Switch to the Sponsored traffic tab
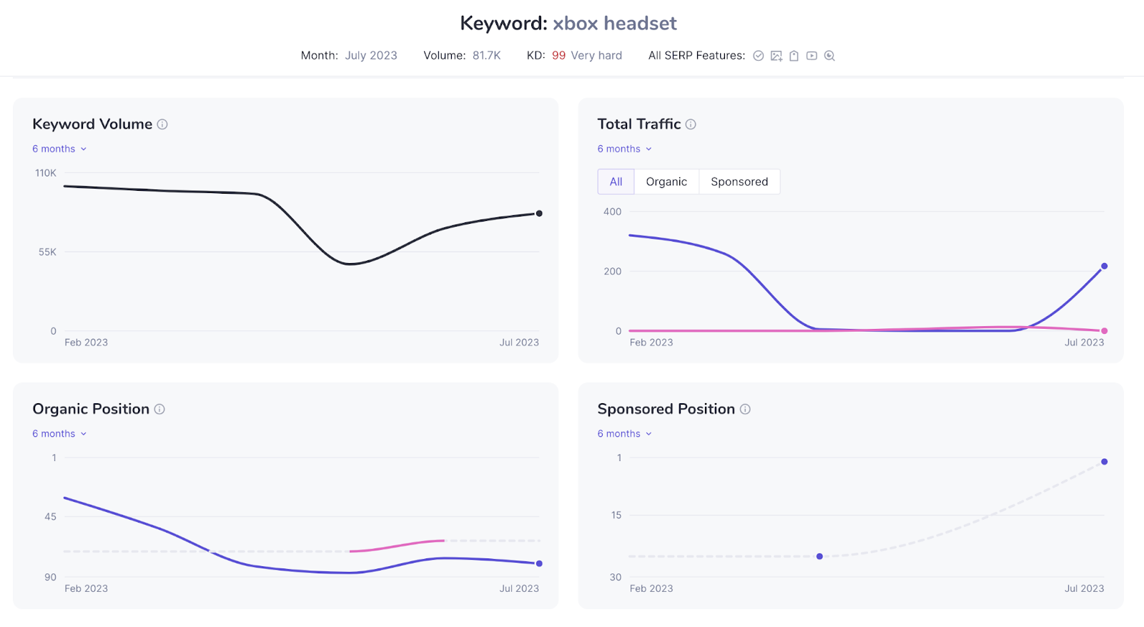 tap(739, 182)
